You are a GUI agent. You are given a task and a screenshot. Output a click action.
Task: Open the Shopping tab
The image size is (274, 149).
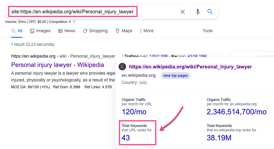(x=95, y=31)
